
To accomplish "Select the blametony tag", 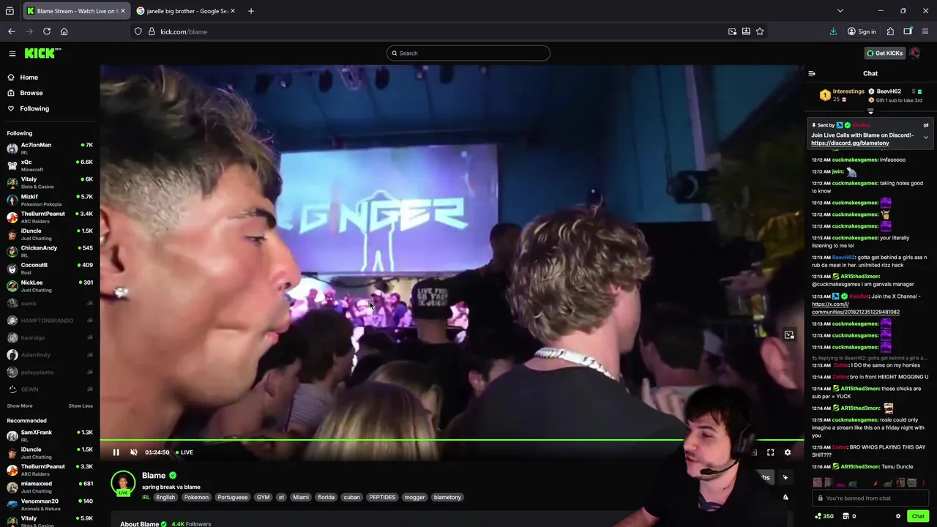I will point(447,497).
